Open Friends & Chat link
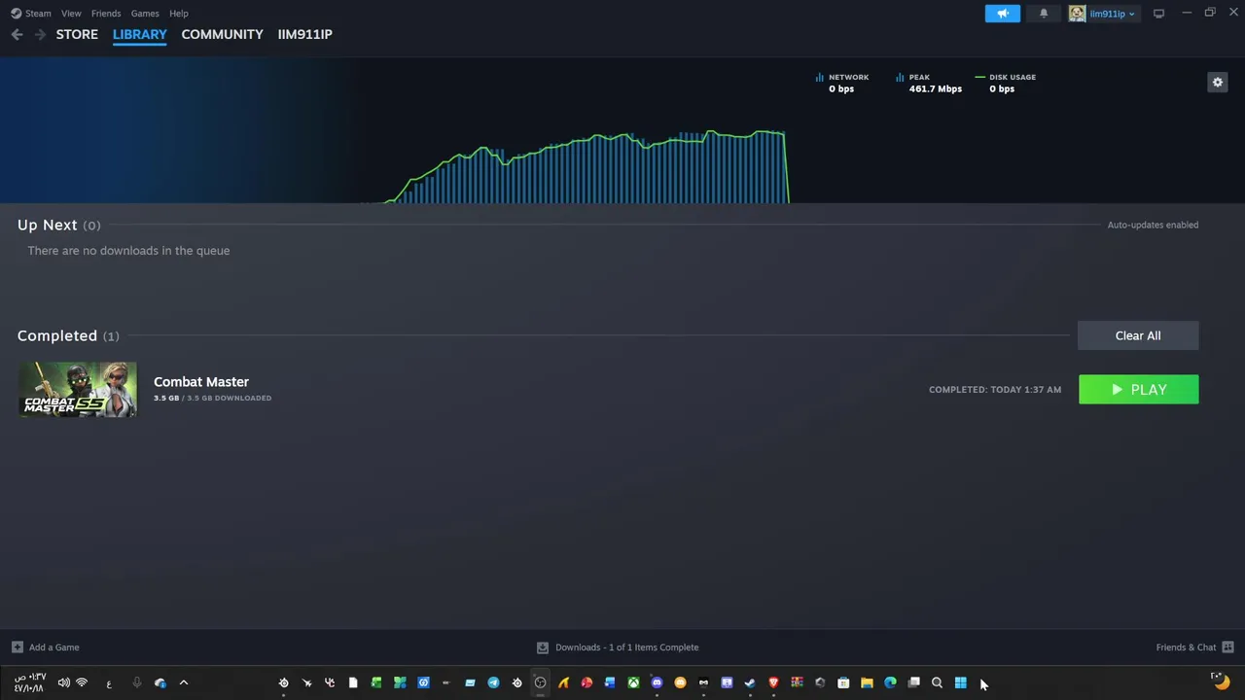The height and width of the screenshot is (700, 1245). tap(1186, 647)
